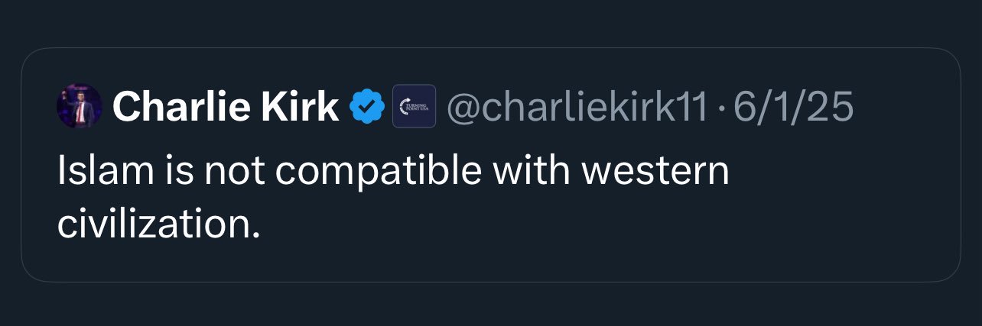Visit the @charliekirk11 handle
Image resolution: width=982 pixels, height=326 pixels.
[577, 107]
